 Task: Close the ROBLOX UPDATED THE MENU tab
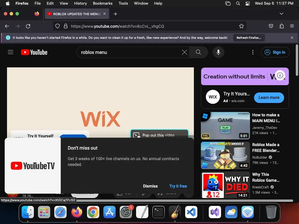point(105,14)
